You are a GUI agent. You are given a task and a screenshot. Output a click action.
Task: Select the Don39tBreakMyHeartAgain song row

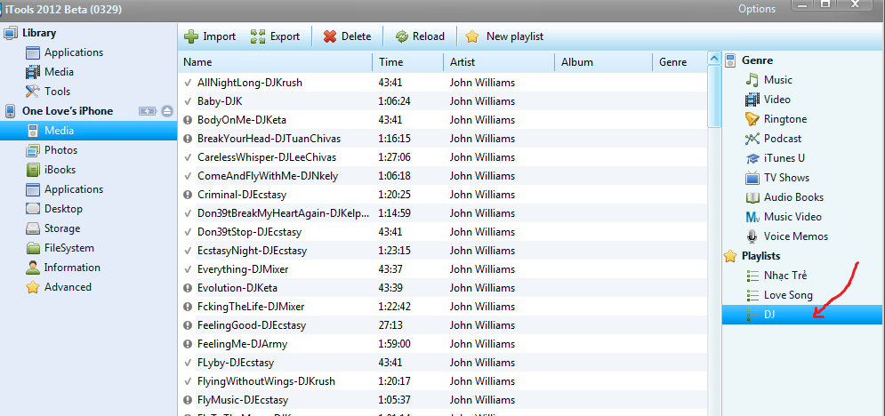coord(443,213)
